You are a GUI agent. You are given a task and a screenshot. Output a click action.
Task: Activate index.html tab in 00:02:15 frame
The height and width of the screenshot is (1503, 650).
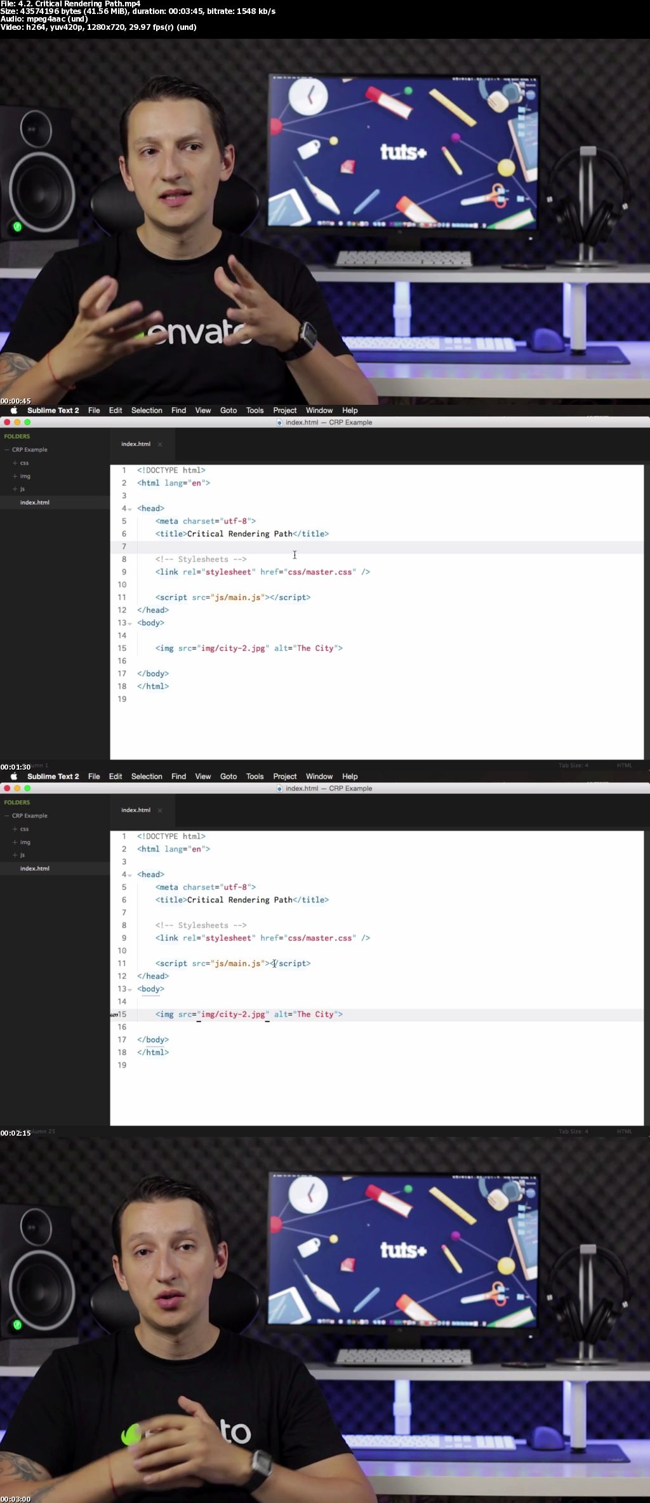[x=136, y=810]
